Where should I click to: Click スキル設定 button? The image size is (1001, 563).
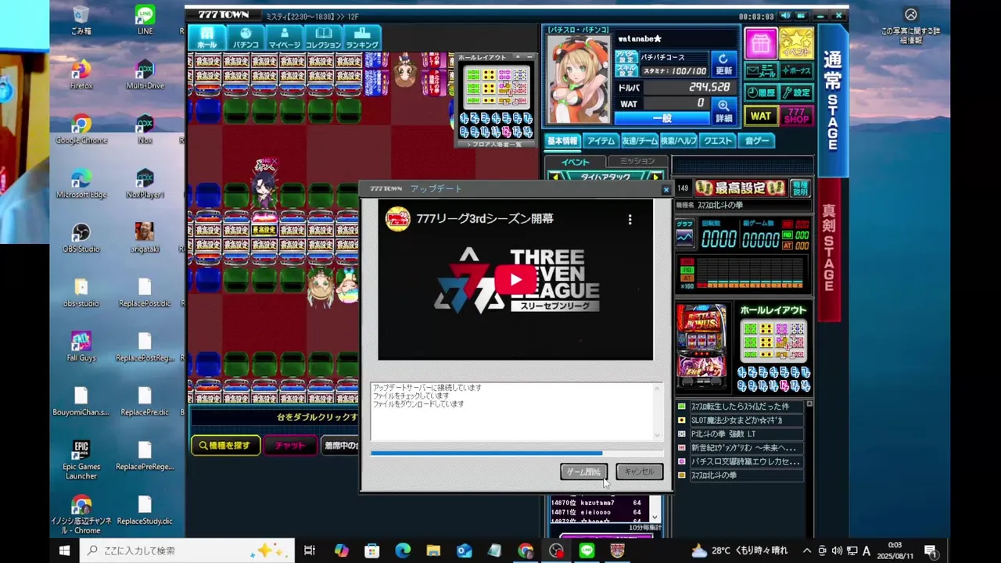pyautogui.click(x=626, y=70)
